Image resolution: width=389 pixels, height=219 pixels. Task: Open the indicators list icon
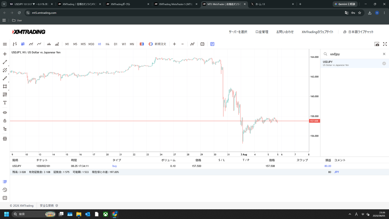pyautogui.click(x=192, y=44)
